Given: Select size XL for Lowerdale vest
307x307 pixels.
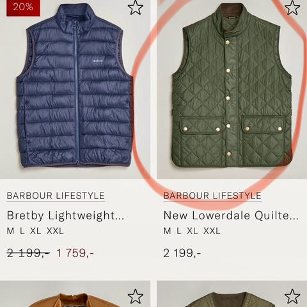Looking at the screenshot, I should [x=193, y=231].
